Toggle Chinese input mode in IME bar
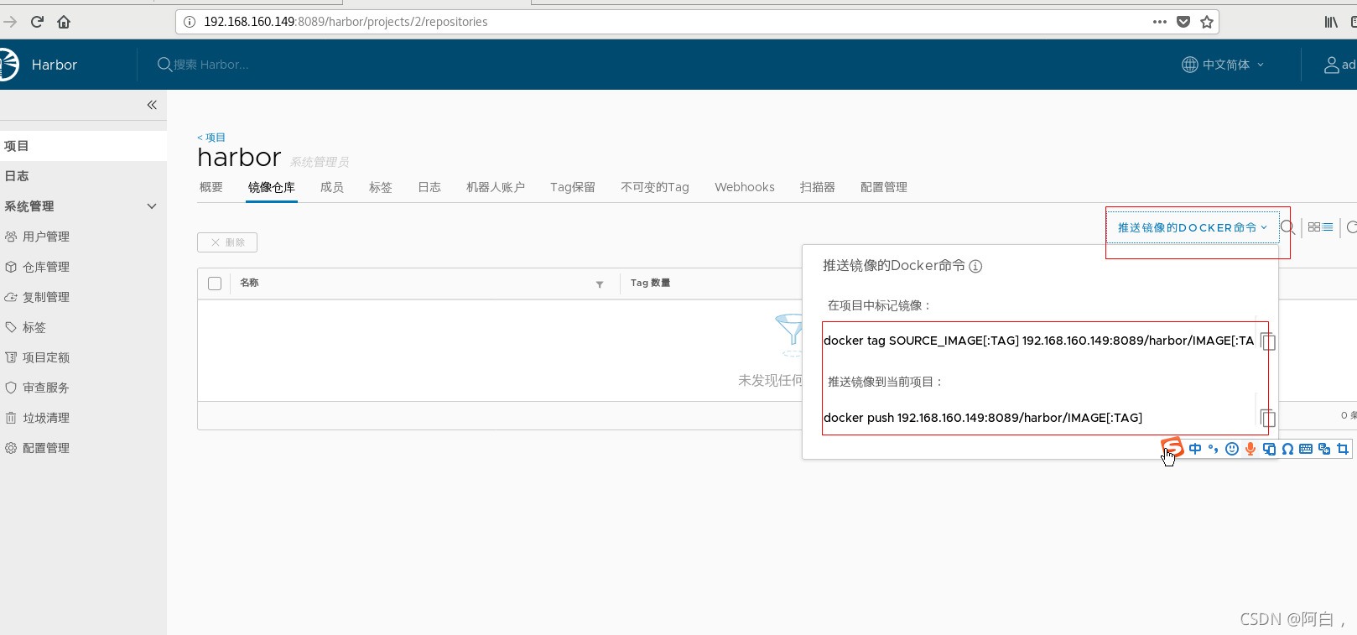1357x635 pixels. 1195,449
